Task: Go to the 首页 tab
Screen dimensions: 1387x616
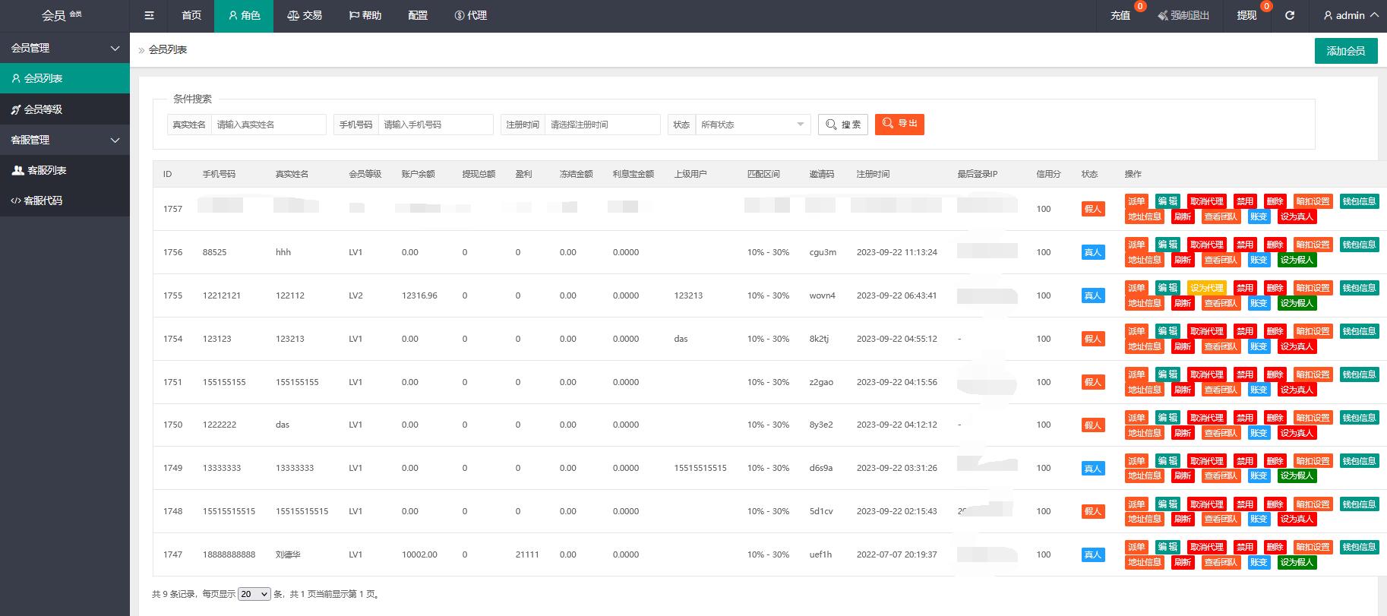Action: tap(191, 15)
